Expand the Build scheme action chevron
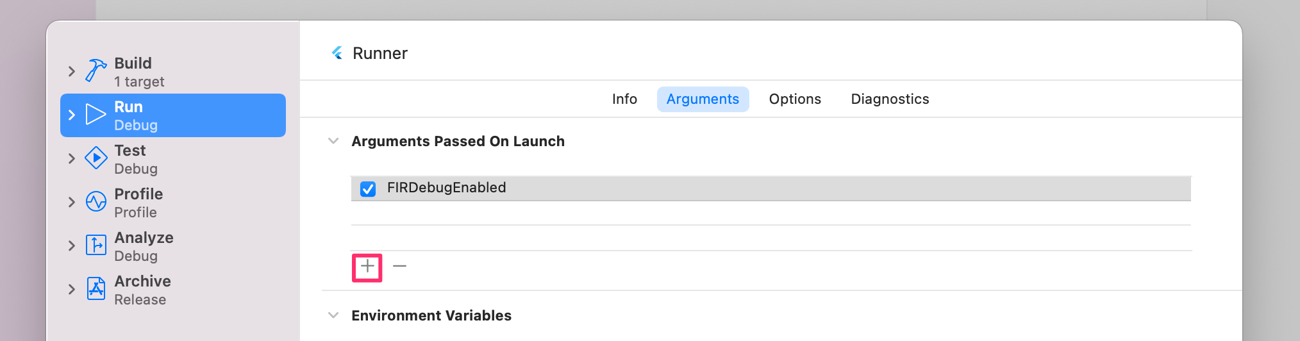 pyautogui.click(x=72, y=71)
